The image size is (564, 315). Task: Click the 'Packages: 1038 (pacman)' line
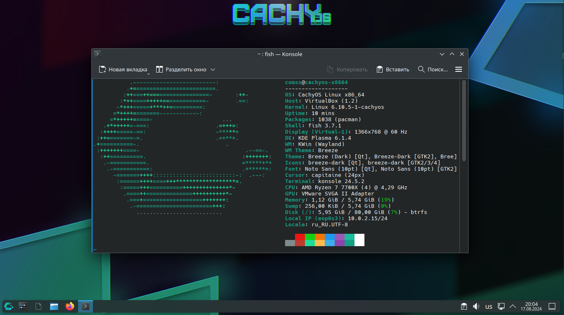click(323, 120)
